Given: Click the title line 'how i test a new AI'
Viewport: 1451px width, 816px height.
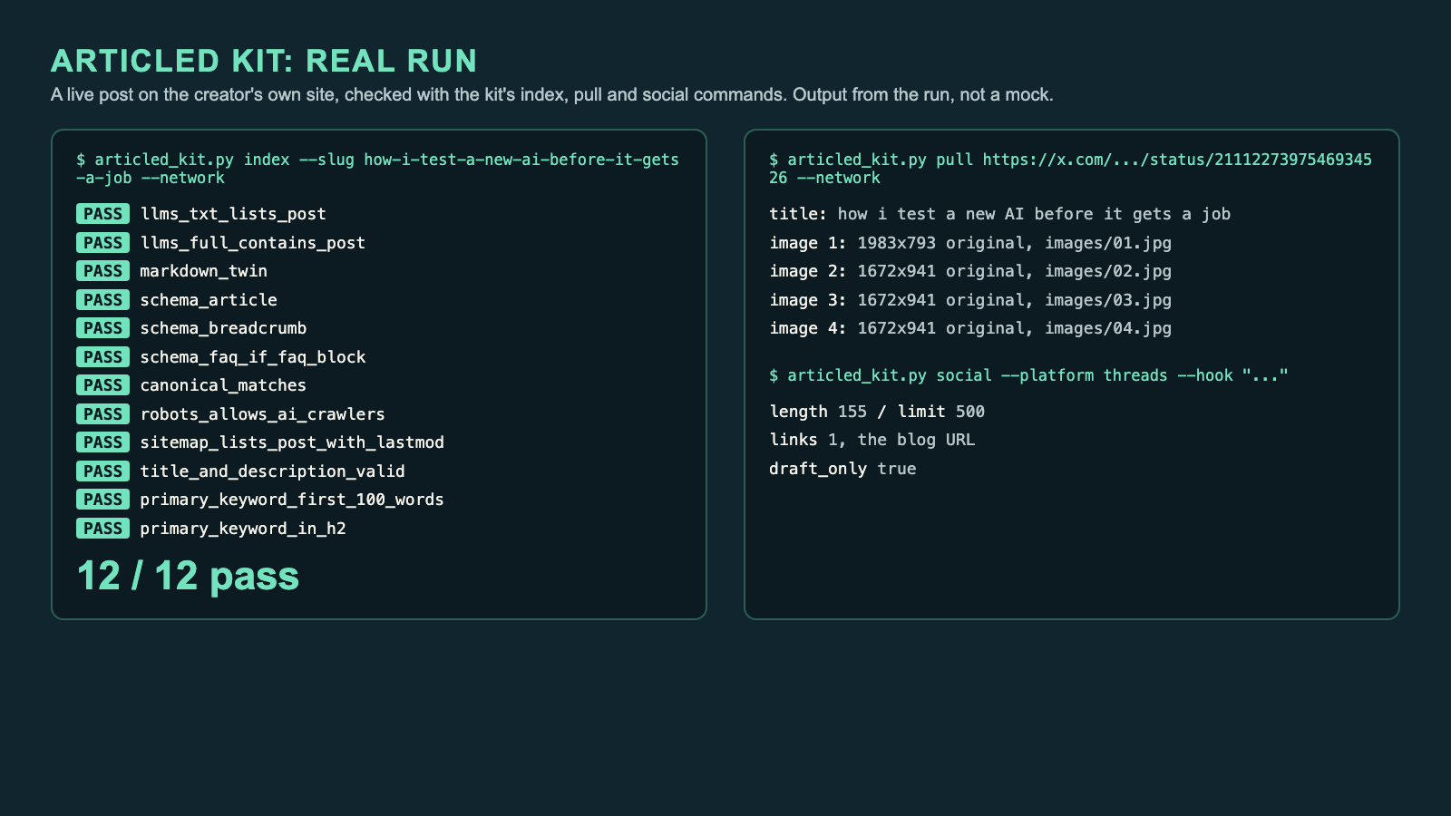Looking at the screenshot, I should 1000,214.
